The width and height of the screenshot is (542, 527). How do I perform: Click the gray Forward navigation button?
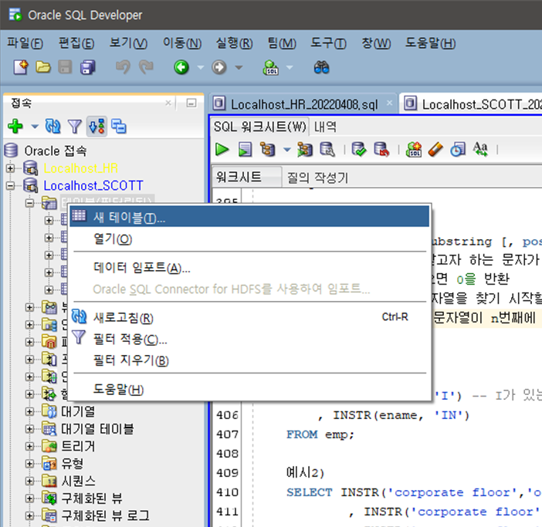219,67
